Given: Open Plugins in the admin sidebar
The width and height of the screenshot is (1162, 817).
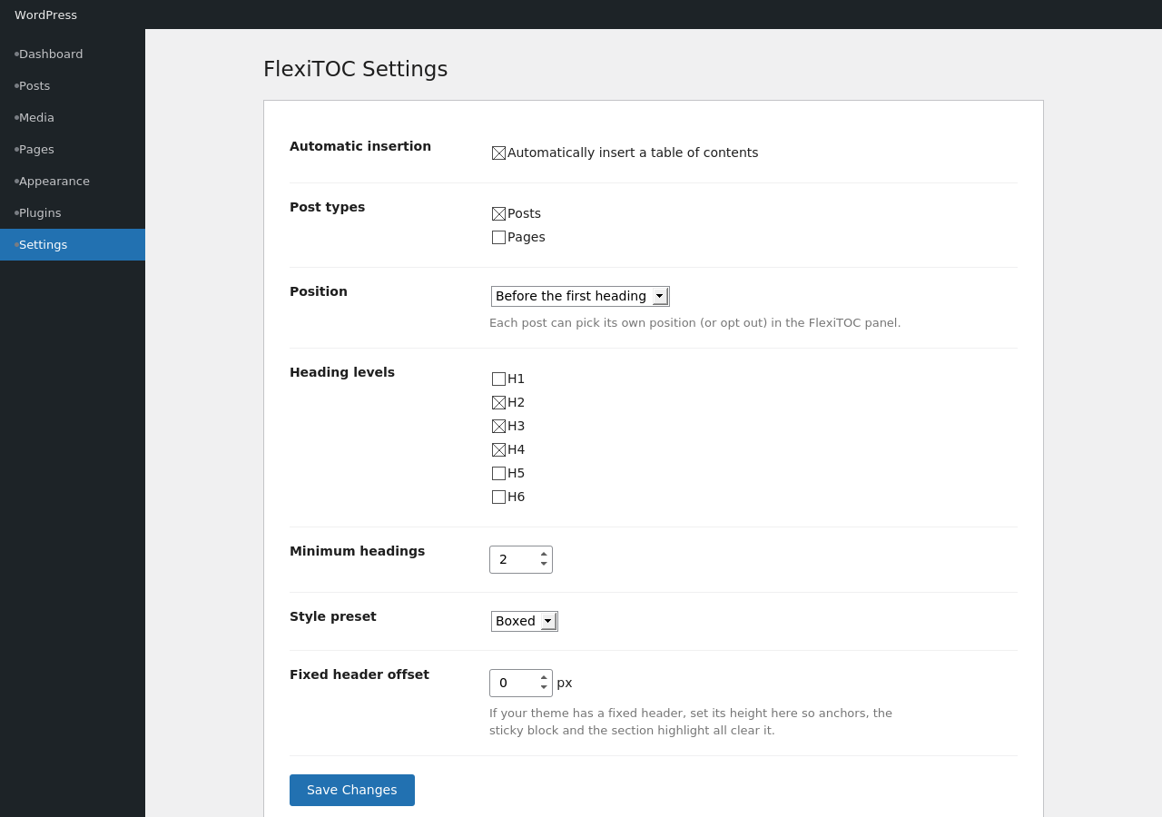Looking at the screenshot, I should 73,213.
